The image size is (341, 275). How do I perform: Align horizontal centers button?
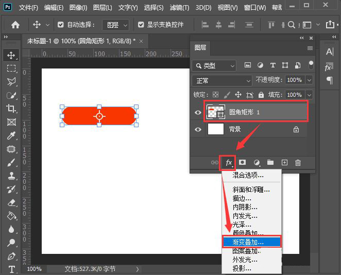coord(218,25)
